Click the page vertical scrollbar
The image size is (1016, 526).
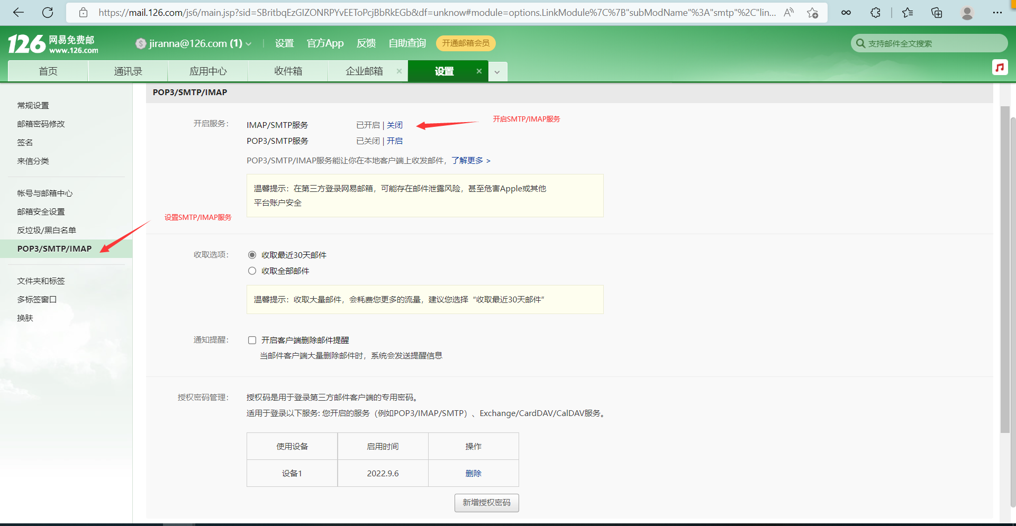(x=1005, y=270)
